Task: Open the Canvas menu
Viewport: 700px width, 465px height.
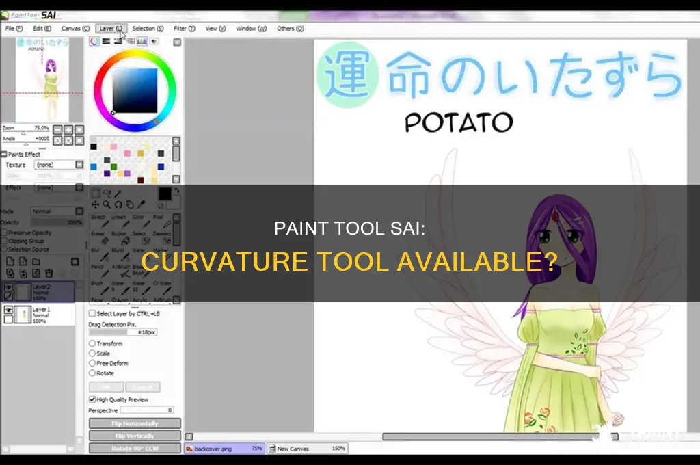Action: pos(75,29)
